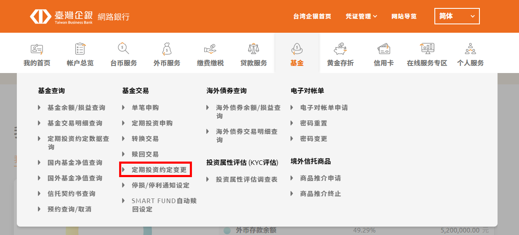Select the Gold Passbook (黄金存折) piggy bank icon
Image resolution: width=519 pixels, height=235 pixels.
coord(340,49)
